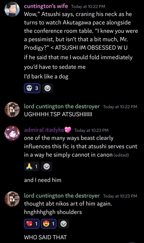Viewport: 144px width, 243px height.
Task: Toggle the heart-eyes emoji reaction
Action: point(49,224)
